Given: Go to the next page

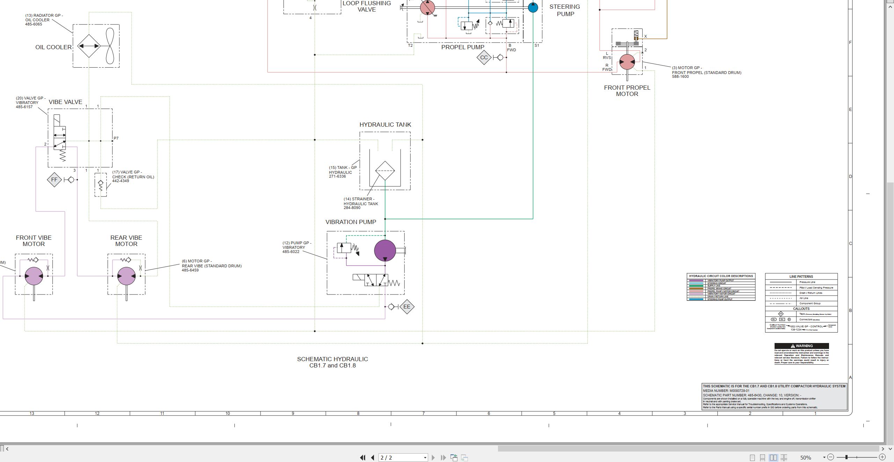Looking at the screenshot, I should pos(433,457).
